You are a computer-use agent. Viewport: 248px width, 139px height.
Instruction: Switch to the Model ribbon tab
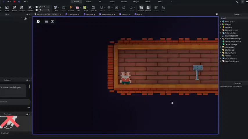(x=124, y=1)
